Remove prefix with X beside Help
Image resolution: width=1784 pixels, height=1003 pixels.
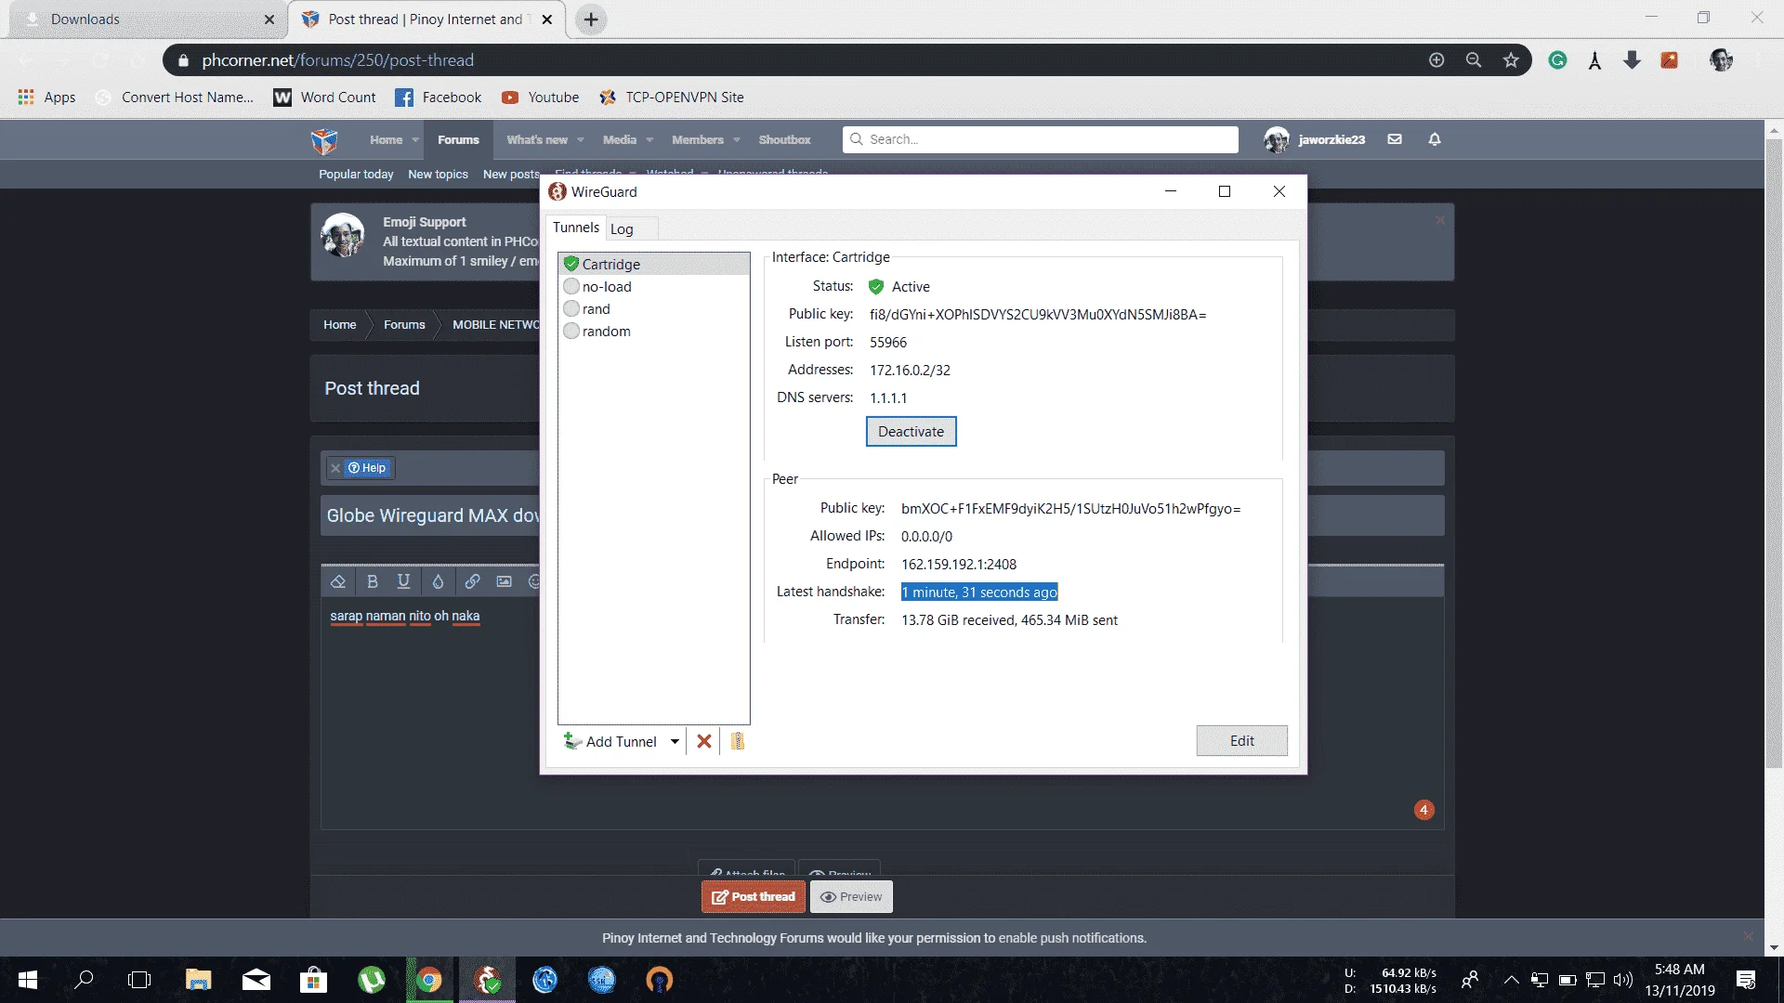[x=335, y=468]
